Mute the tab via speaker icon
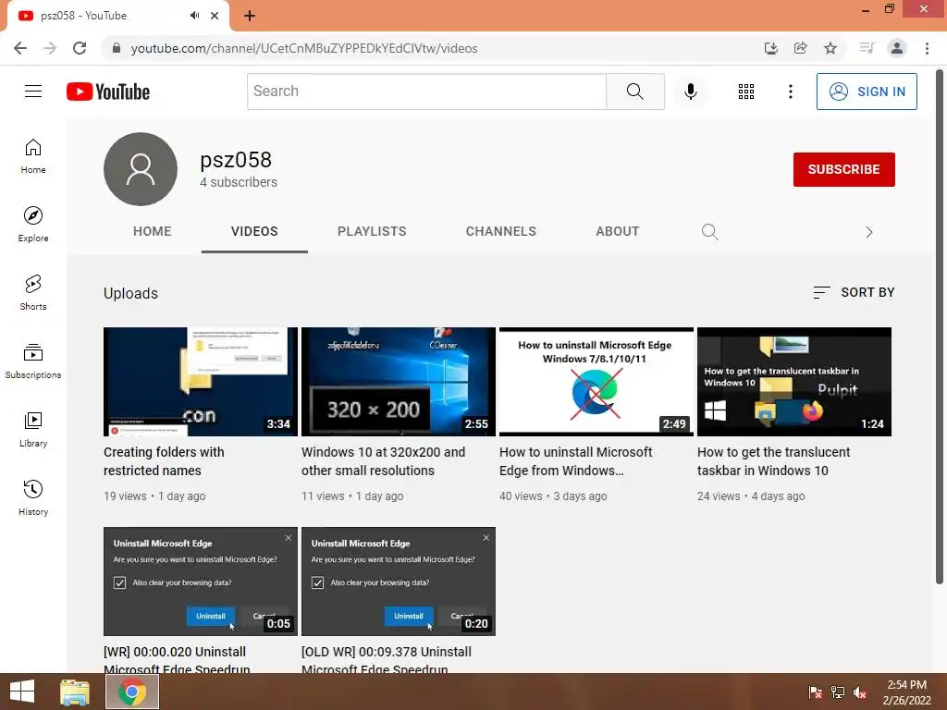Viewport: 947px width, 710px height. point(194,16)
